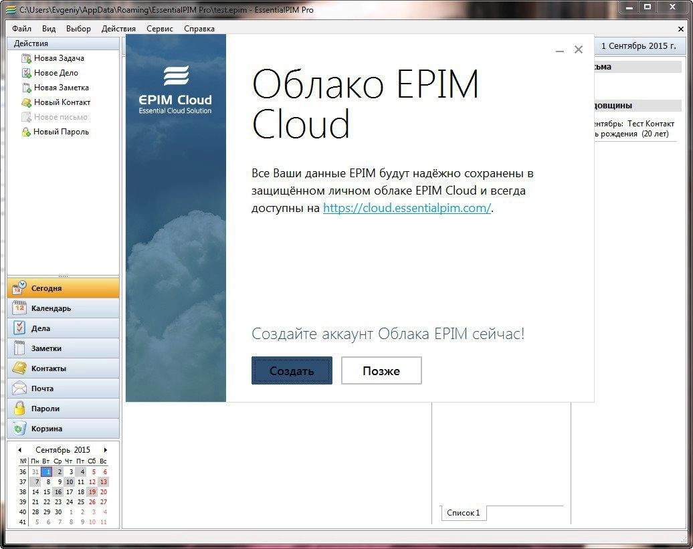Screen dimensions: 693x549
Task: Select September 19 in the mini calendar
Action: 92,492
